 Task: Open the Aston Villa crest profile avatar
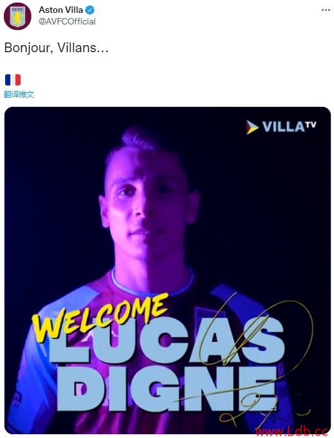pos(17,16)
